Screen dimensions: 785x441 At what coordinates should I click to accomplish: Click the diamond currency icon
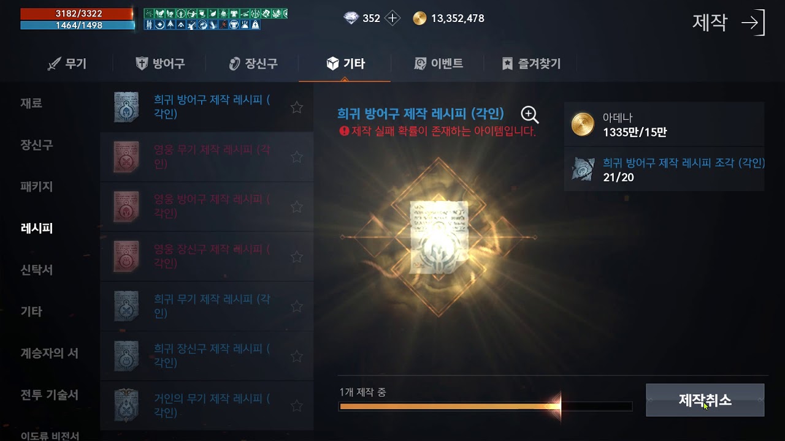[x=351, y=18]
